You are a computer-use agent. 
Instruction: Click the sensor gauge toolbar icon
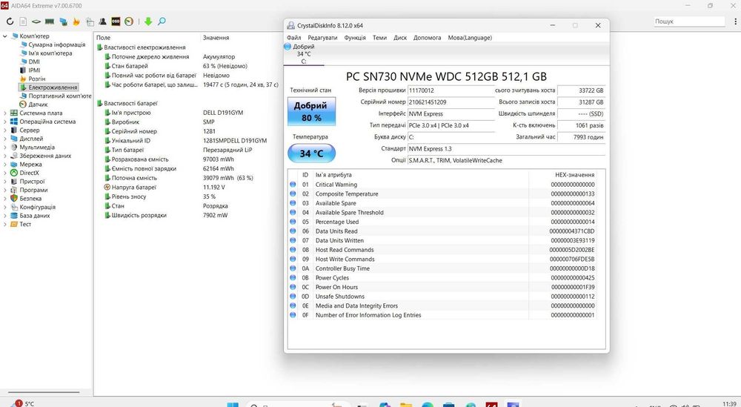coord(128,21)
